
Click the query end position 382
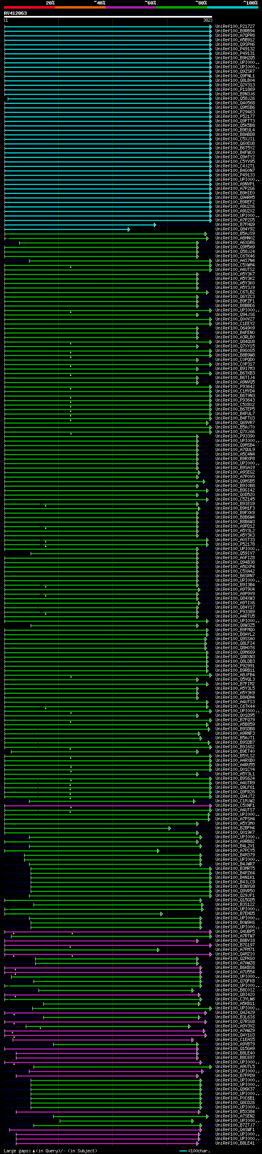(x=207, y=20)
